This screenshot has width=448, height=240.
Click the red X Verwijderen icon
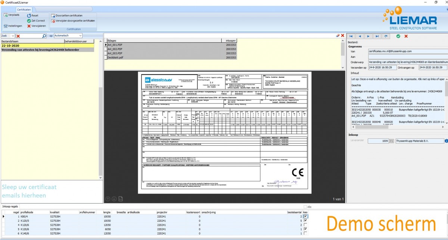tap(29, 26)
